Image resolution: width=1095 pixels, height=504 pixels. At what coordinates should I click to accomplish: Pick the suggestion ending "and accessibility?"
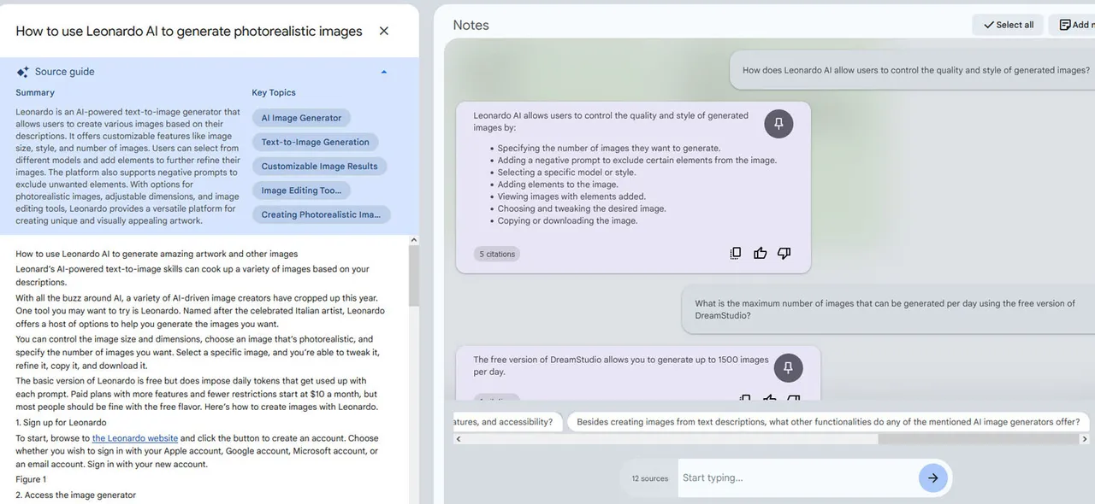(x=507, y=422)
